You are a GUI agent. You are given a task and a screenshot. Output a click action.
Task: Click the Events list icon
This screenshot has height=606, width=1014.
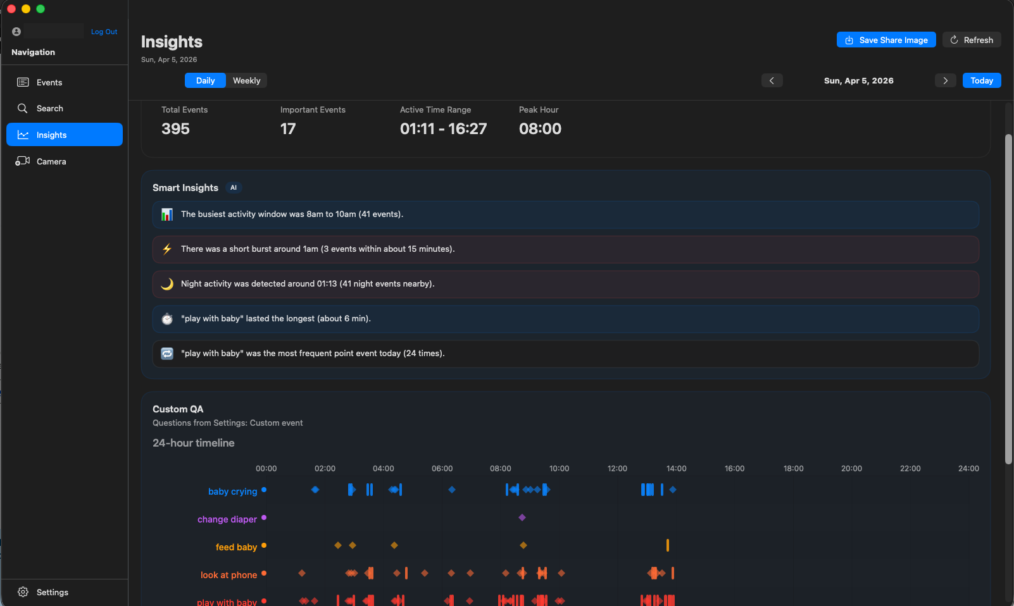23,82
